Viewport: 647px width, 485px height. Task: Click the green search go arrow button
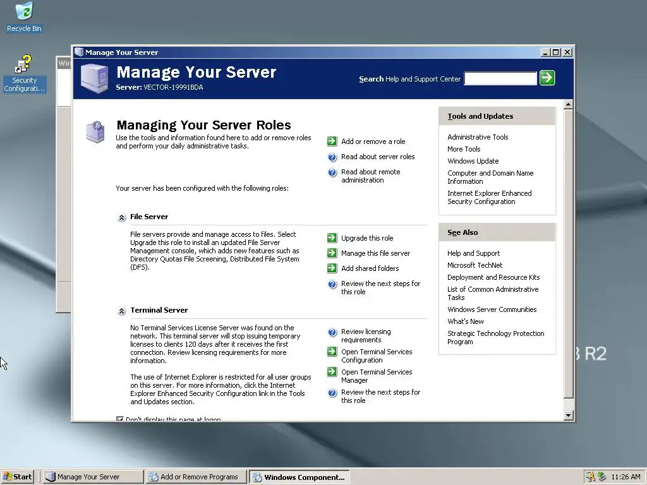(x=547, y=78)
